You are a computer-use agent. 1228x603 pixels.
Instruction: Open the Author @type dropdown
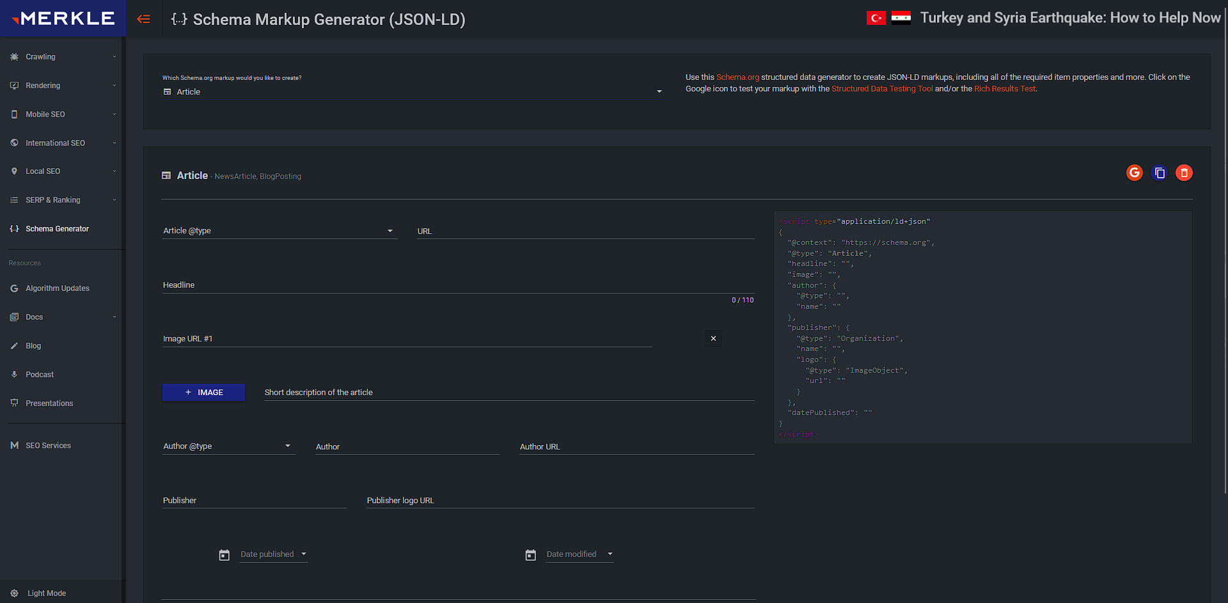coord(228,446)
